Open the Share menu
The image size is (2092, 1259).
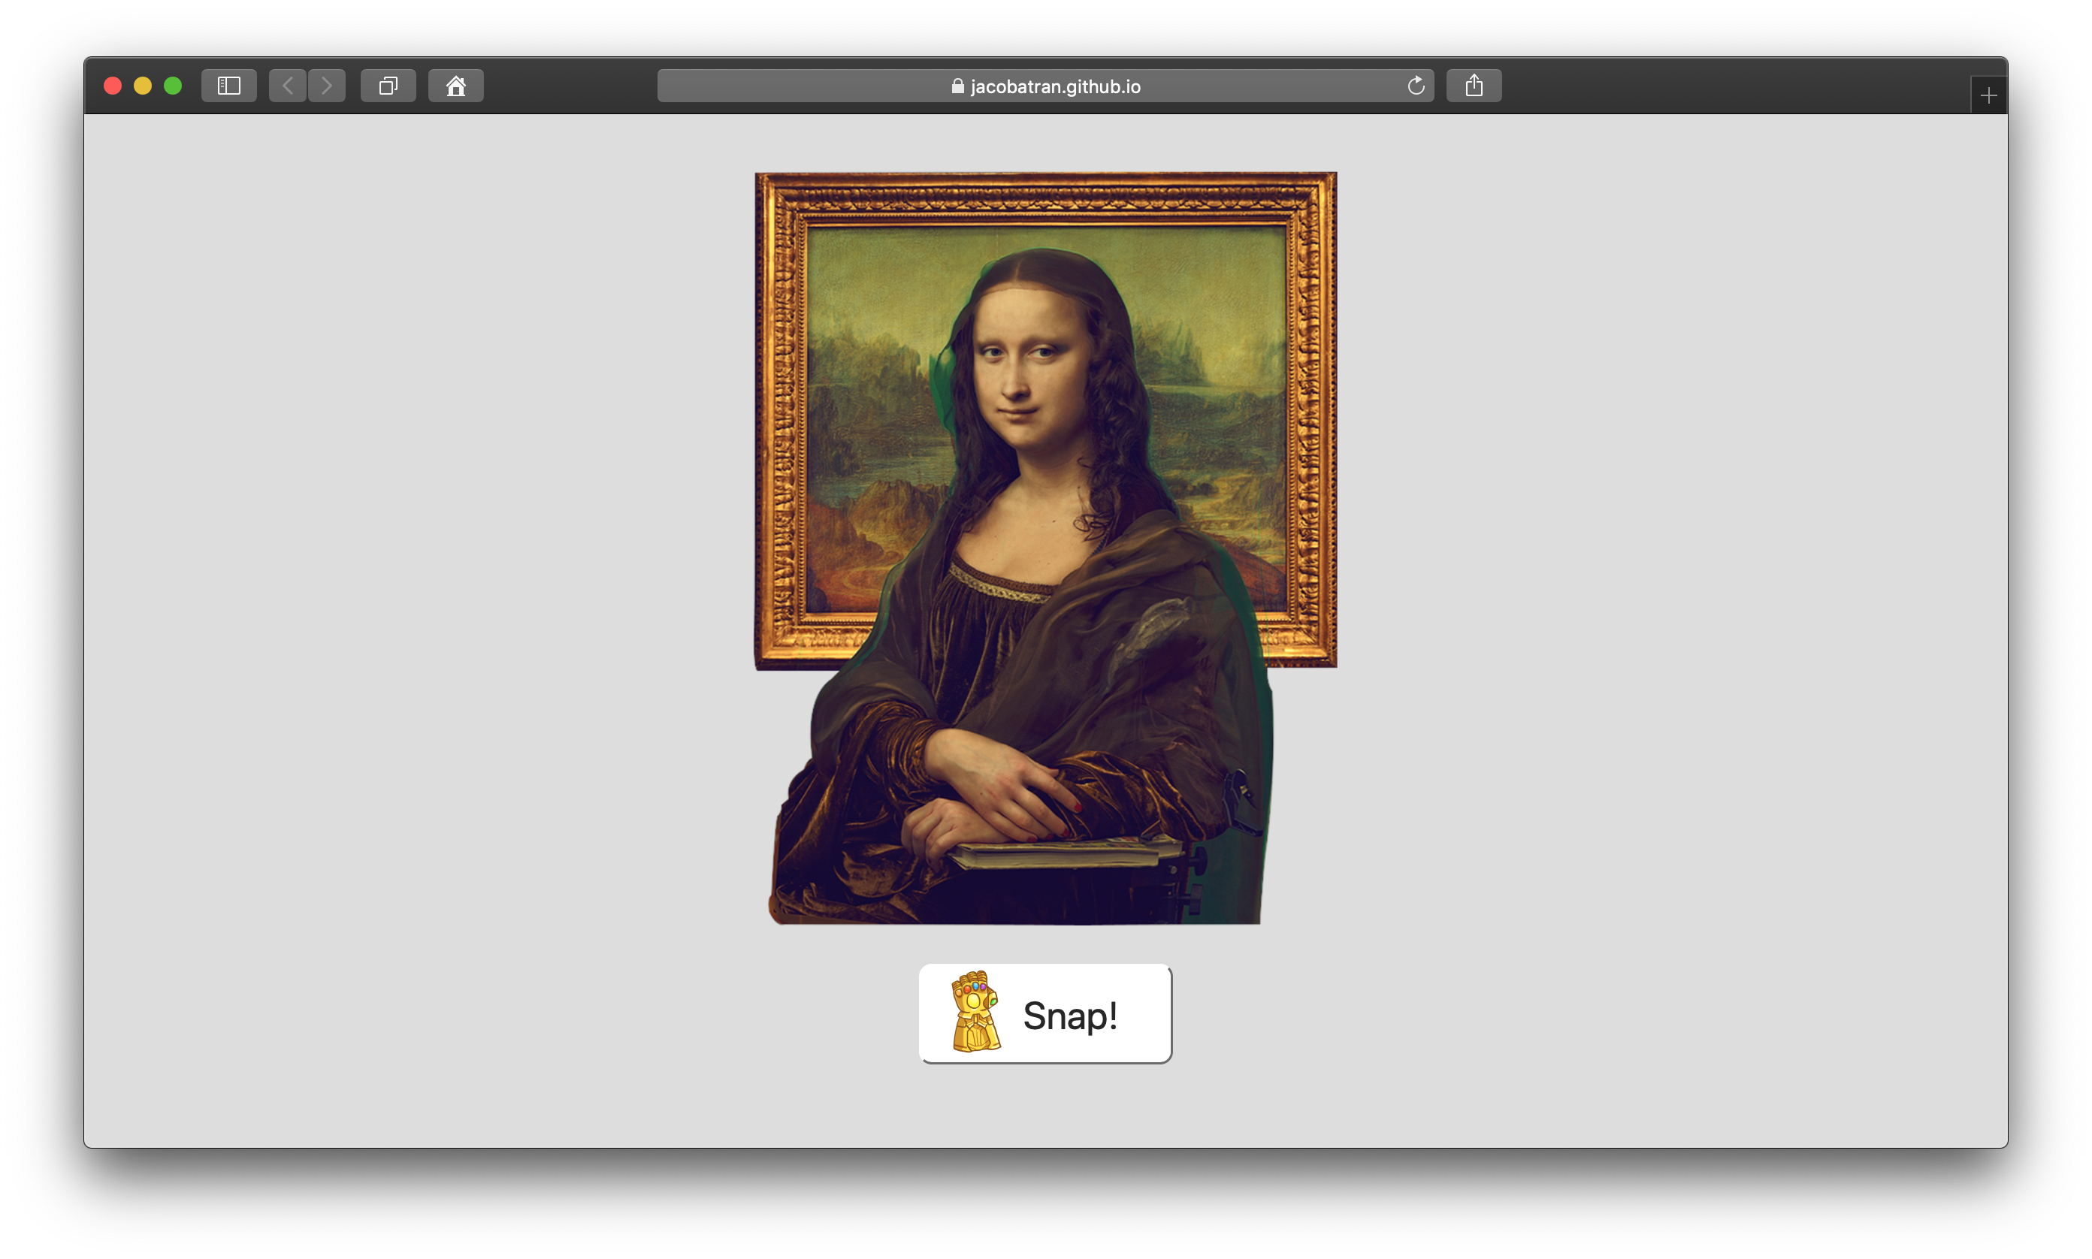1474,86
